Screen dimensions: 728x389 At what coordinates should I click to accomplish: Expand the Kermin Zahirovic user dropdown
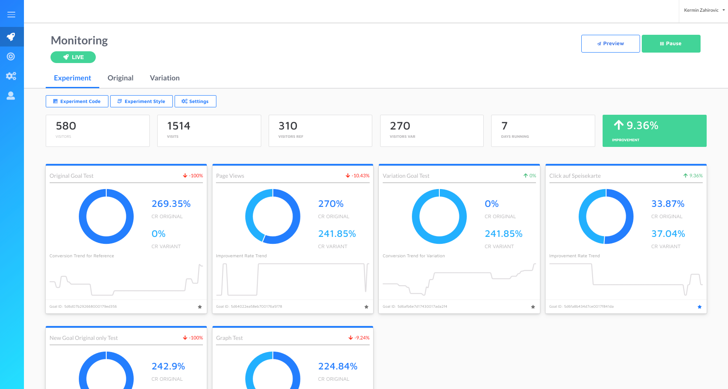coord(704,10)
